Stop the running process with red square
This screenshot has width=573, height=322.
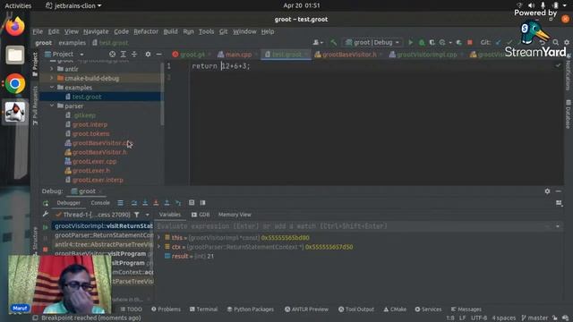coord(470,43)
